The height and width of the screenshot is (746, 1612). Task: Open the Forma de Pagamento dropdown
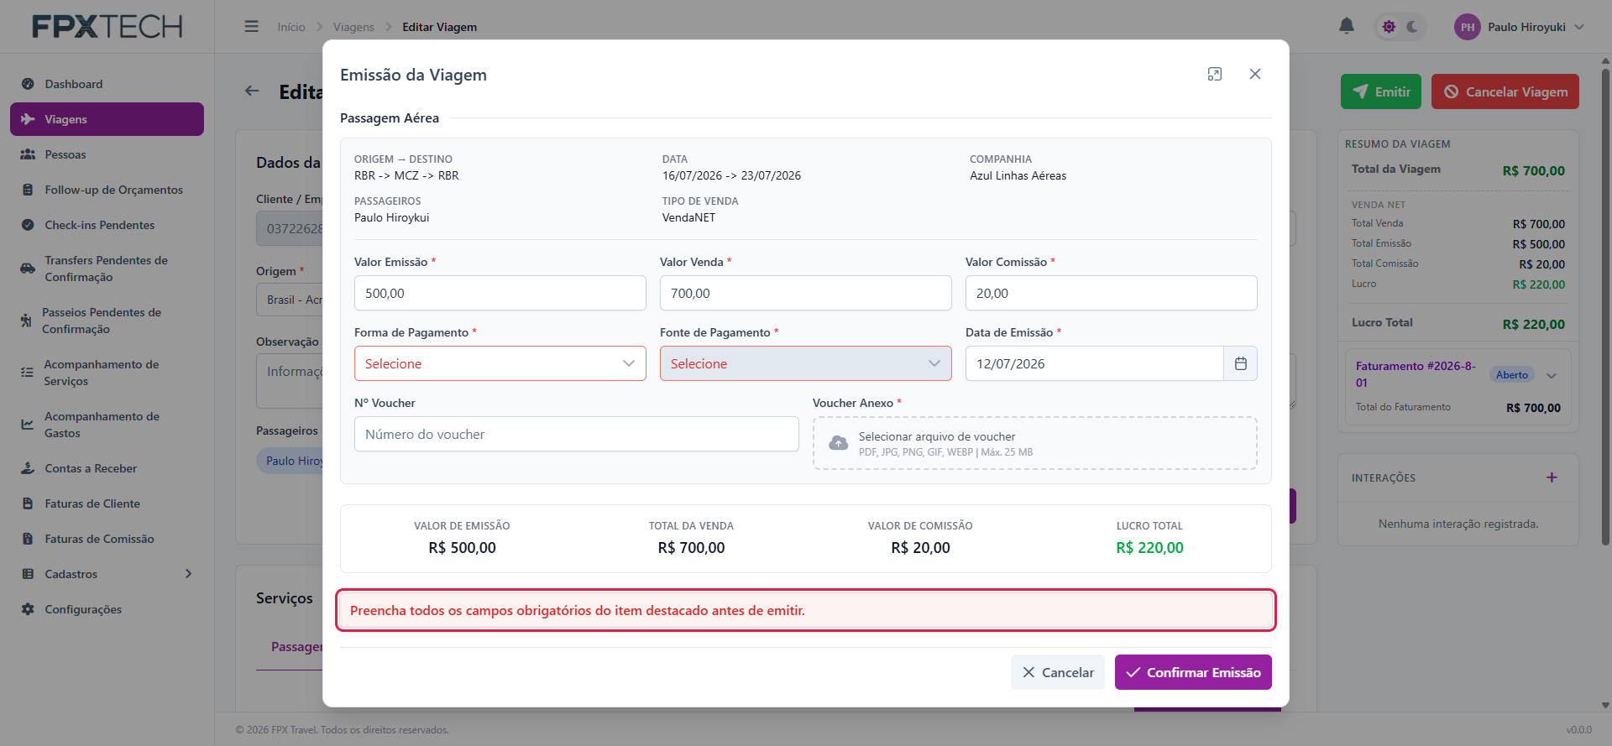500,363
